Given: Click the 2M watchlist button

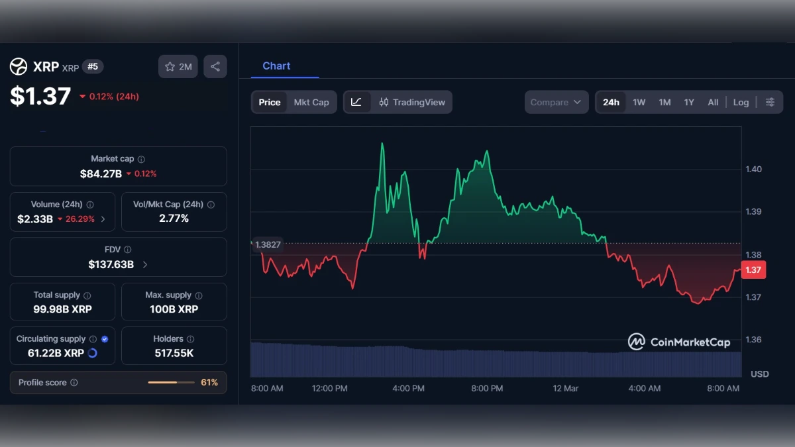Looking at the screenshot, I should coord(178,66).
